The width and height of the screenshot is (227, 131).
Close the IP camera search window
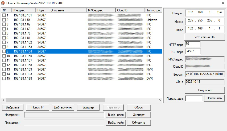click(x=222, y=3)
